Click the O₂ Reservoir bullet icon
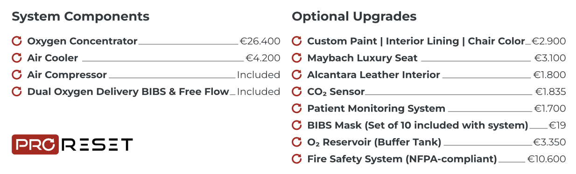The height and width of the screenshot is (174, 576). (x=296, y=142)
